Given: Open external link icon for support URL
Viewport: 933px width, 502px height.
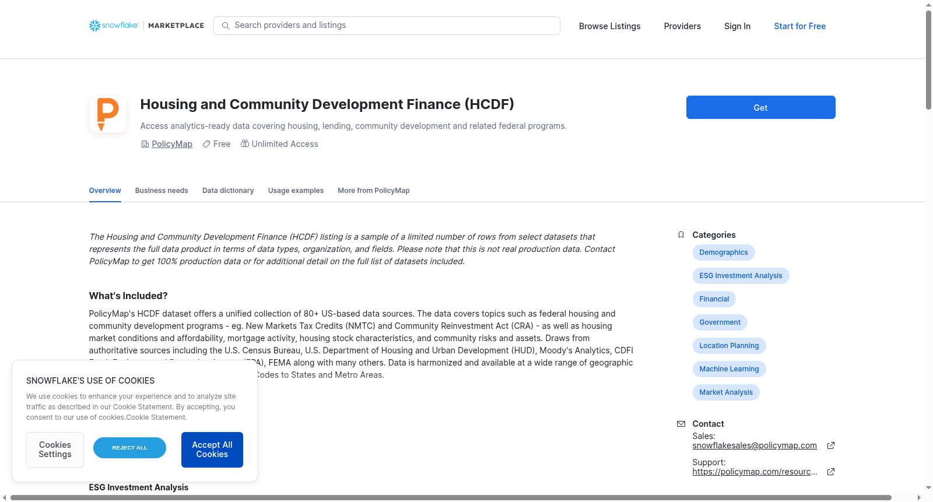Looking at the screenshot, I should click(831, 472).
